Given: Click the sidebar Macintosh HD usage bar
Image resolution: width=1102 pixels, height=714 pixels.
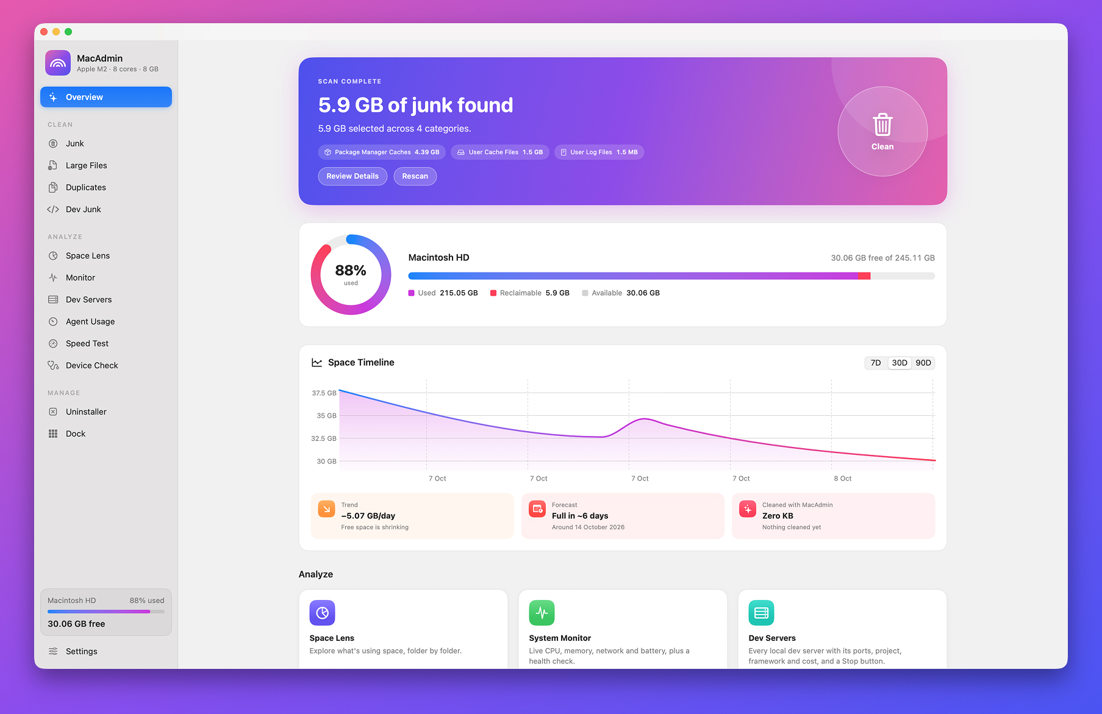Looking at the screenshot, I should tap(106, 612).
